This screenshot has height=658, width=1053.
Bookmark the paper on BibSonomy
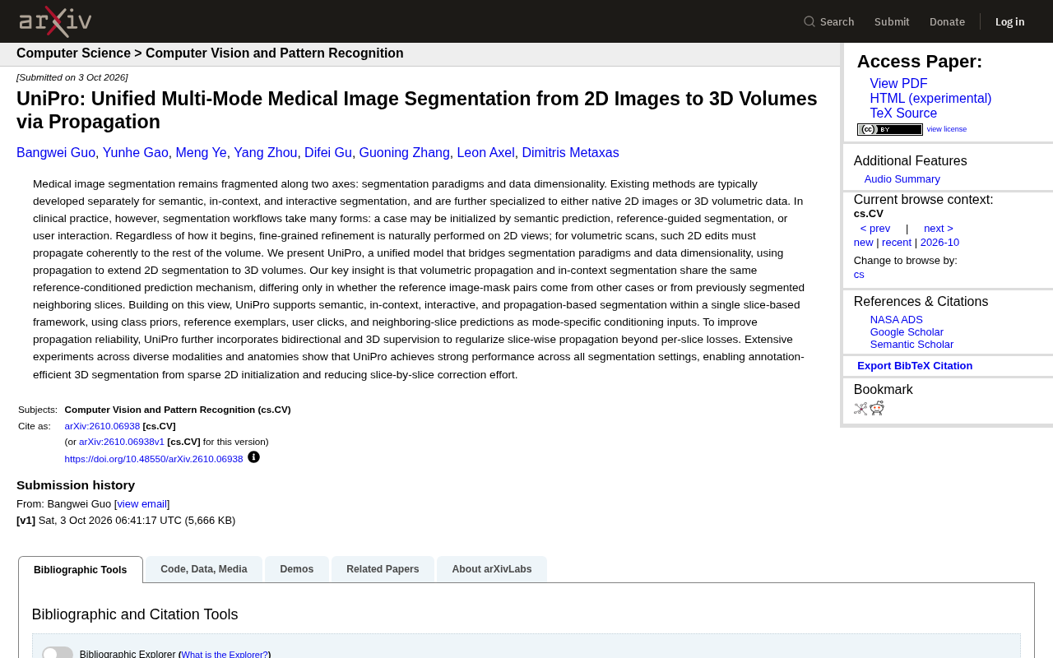tap(860, 409)
